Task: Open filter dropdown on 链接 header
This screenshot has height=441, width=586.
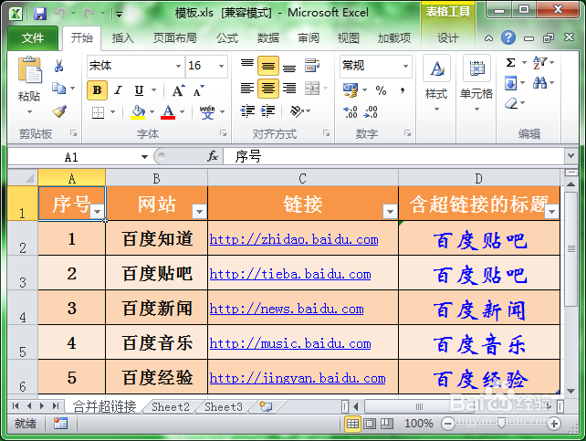Action: 390,212
